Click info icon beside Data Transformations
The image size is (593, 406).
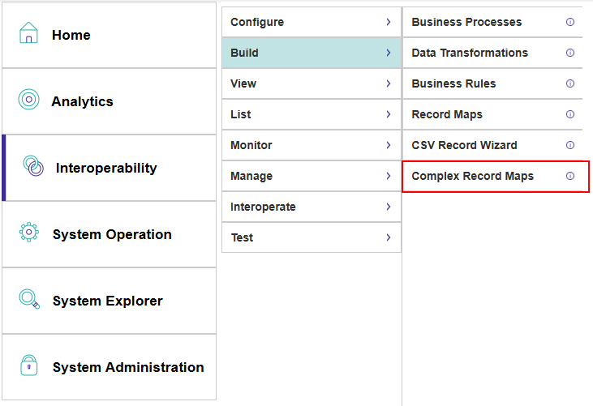[x=570, y=53]
